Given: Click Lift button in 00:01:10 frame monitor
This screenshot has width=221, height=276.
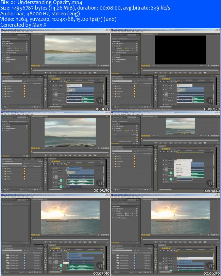Looking at the screenshot, I should [85, 73].
